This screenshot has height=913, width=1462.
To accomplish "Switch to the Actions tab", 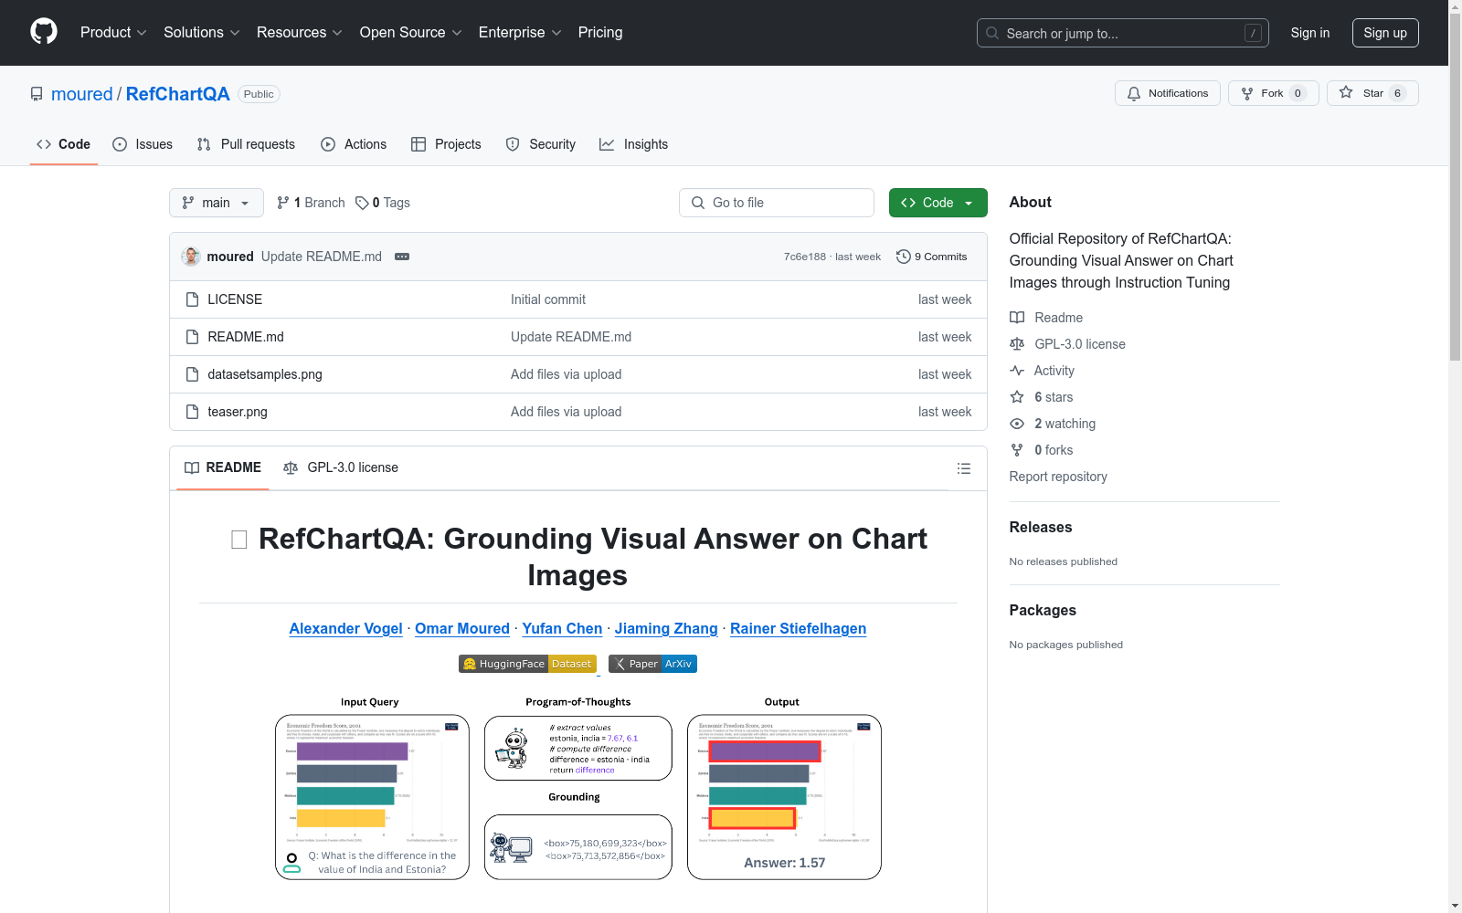I will click(354, 144).
